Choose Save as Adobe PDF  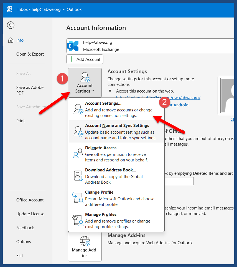(30, 90)
